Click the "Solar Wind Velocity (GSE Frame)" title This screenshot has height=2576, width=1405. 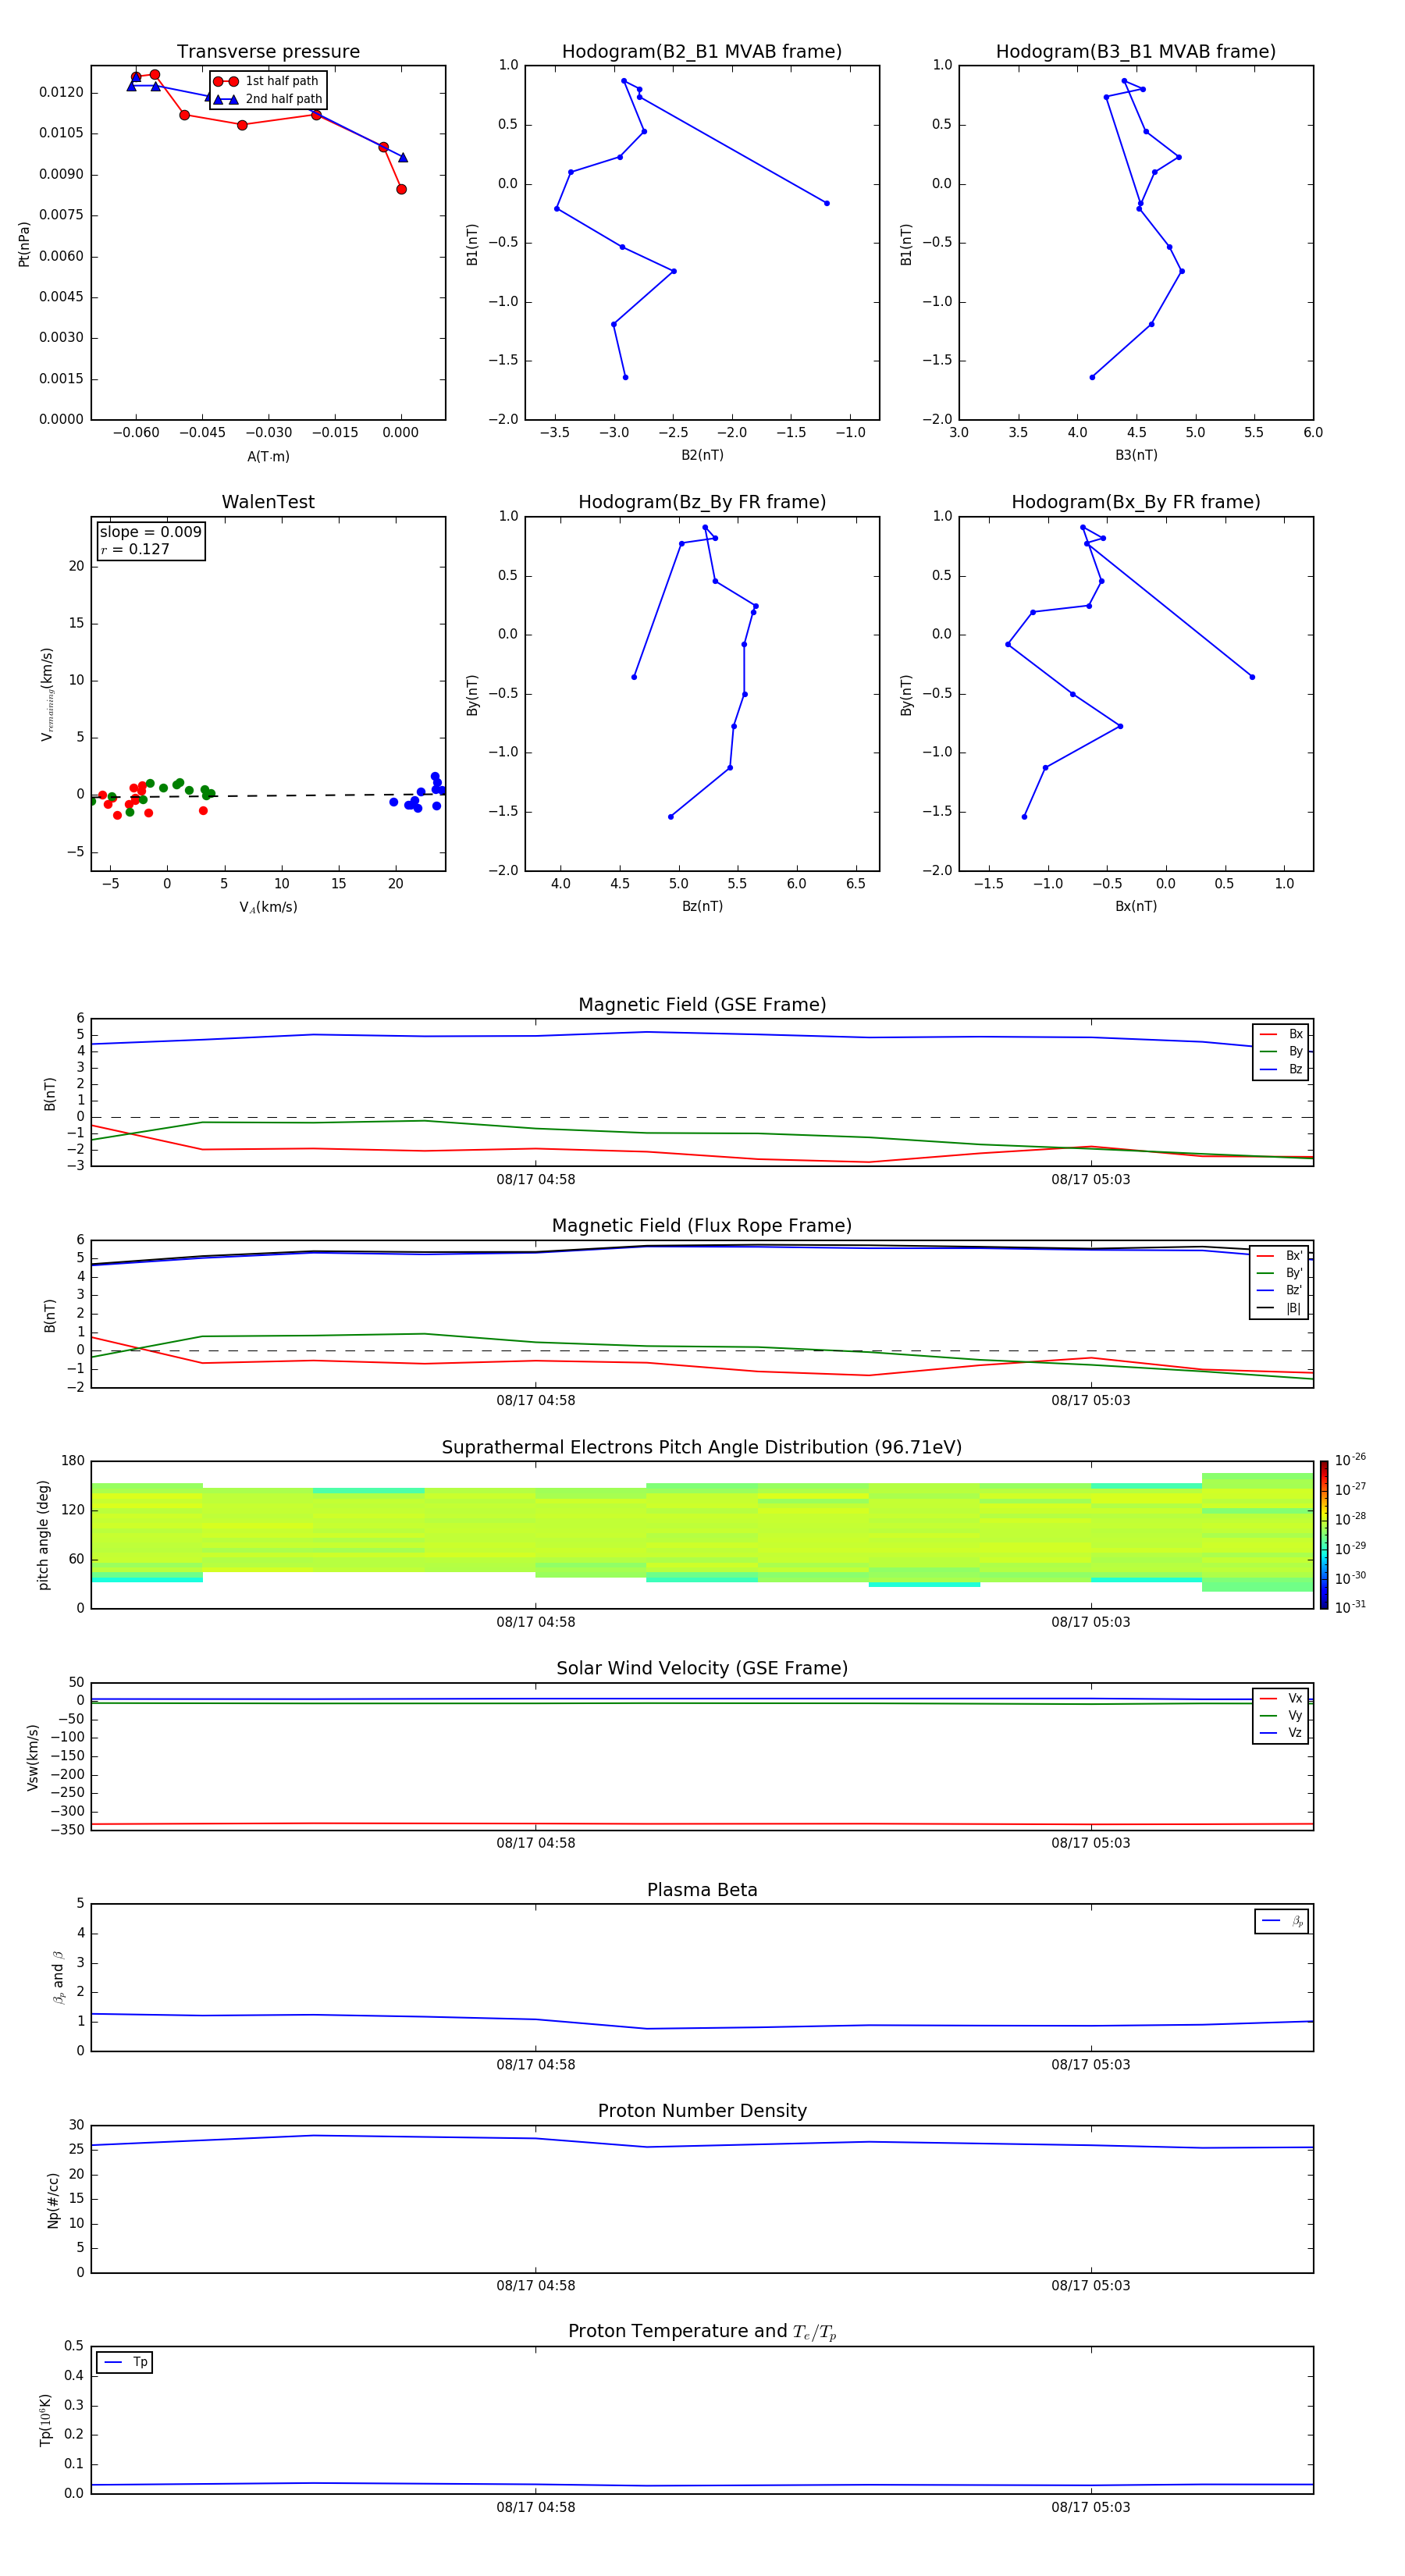click(702, 1668)
